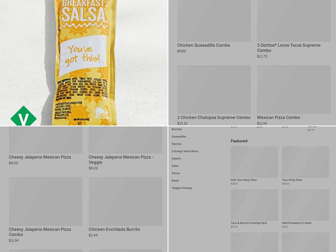
Task: Select 2 Chicken Chalupas Supreme Combo image
Action: [x=214, y=89]
